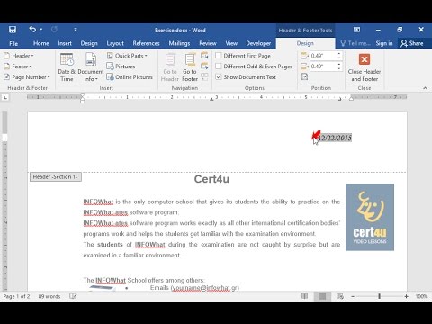Image resolution: width=432 pixels, height=324 pixels.
Task: Expand the Page Number dropdown
Action: tap(27, 77)
